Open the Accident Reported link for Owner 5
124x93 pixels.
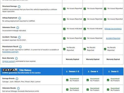point(113,38)
